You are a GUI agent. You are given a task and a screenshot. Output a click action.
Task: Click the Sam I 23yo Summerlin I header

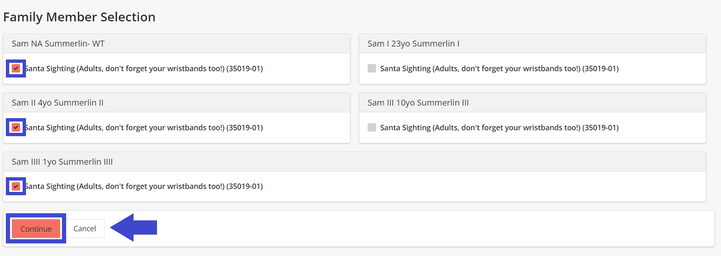tap(413, 44)
